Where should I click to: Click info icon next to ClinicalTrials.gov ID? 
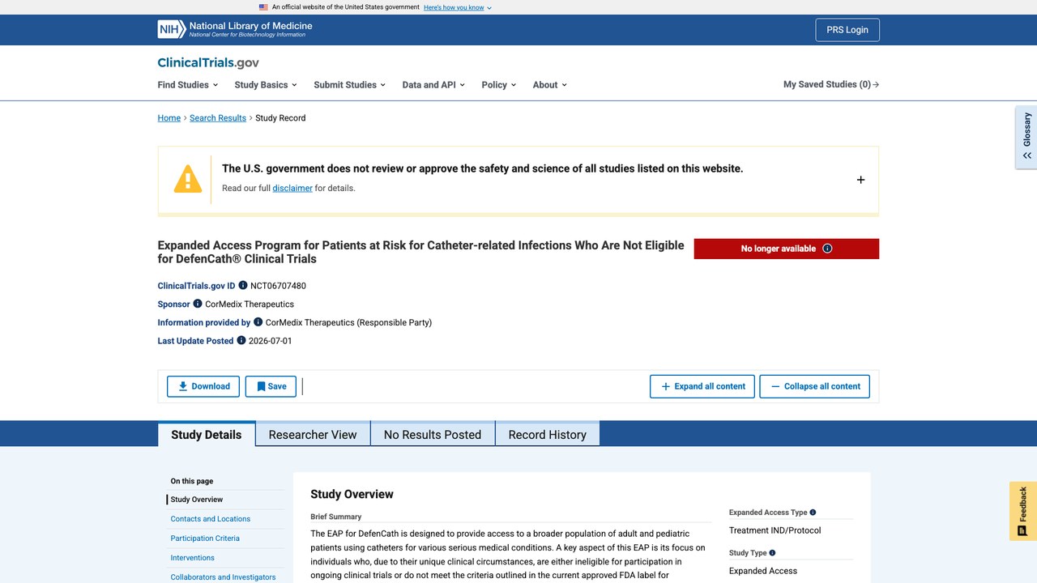243,286
